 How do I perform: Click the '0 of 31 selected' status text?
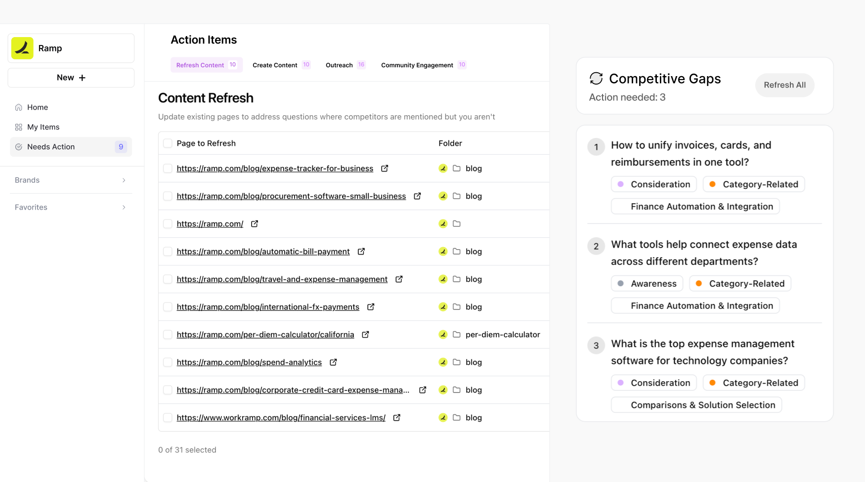pos(187,450)
